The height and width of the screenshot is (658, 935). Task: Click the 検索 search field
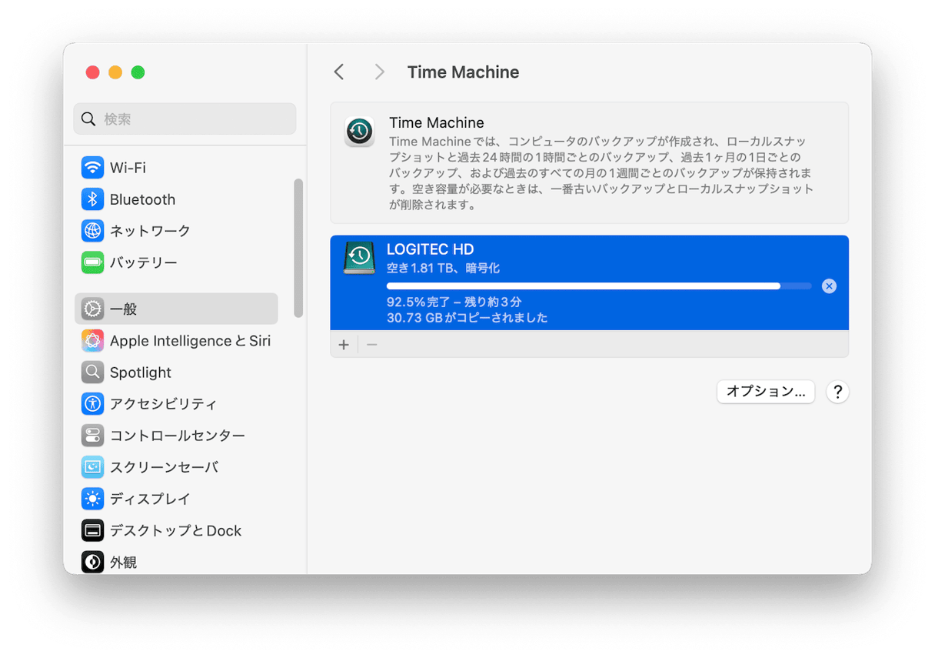click(185, 119)
